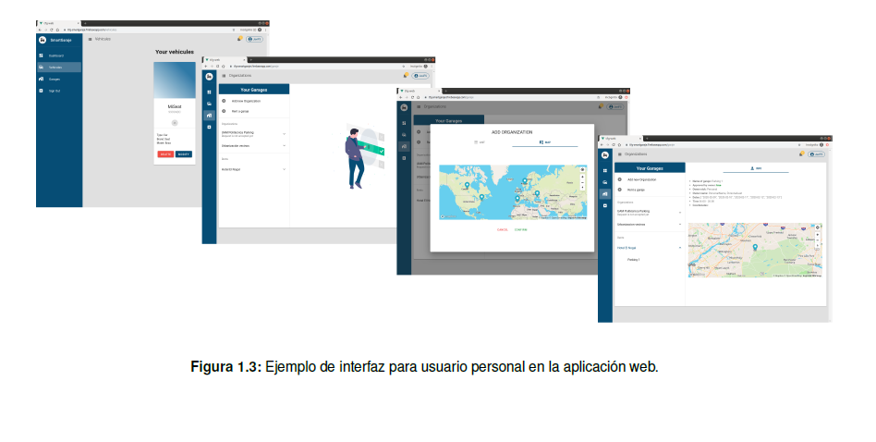
Task: Click plus icon for Rent a garage, illustration window
Action: pyautogui.click(x=224, y=111)
